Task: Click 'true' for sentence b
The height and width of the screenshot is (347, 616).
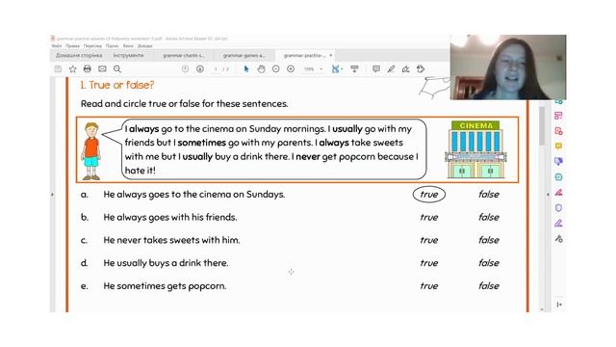Action: (x=429, y=217)
